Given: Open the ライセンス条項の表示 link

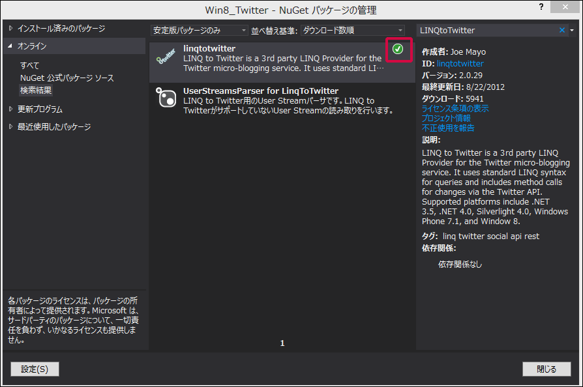Looking at the screenshot, I should (455, 108).
